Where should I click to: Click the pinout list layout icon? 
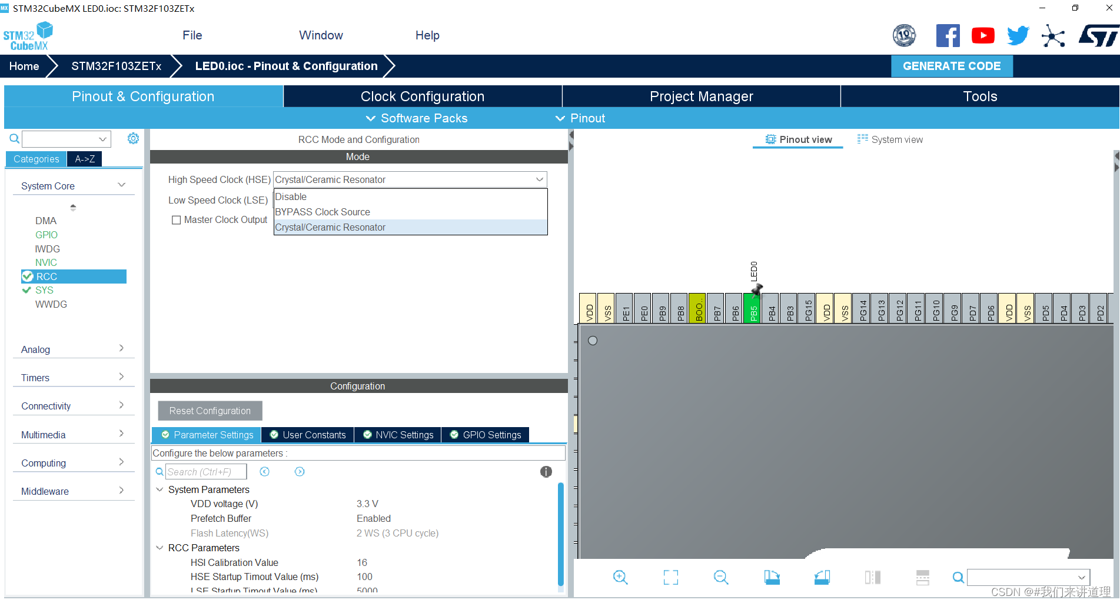click(923, 577)
